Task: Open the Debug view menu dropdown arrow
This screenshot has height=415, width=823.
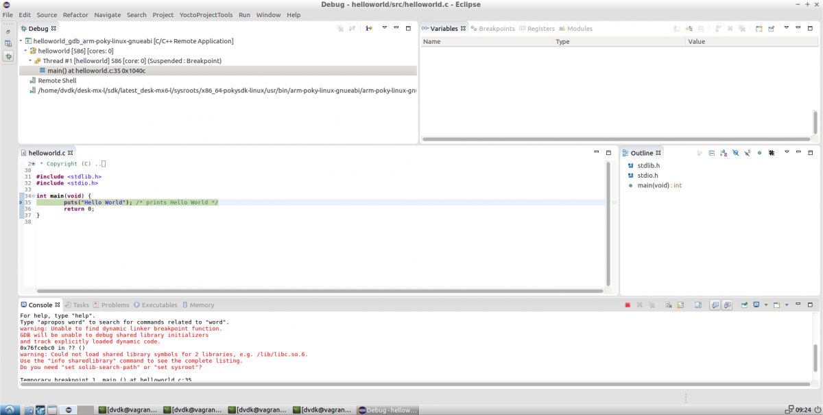Action: click(384, 29)
